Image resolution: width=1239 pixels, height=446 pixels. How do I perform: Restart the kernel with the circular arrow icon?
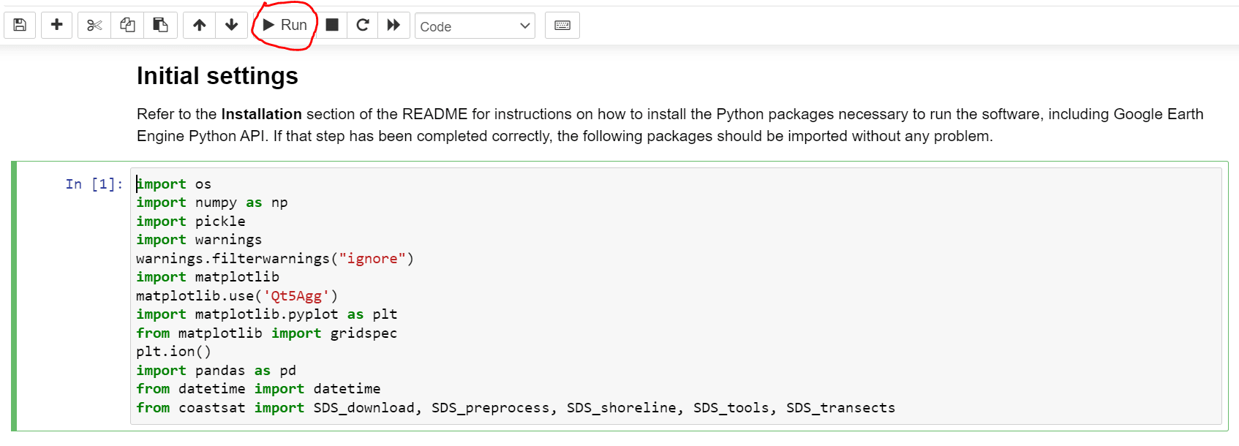362,26
